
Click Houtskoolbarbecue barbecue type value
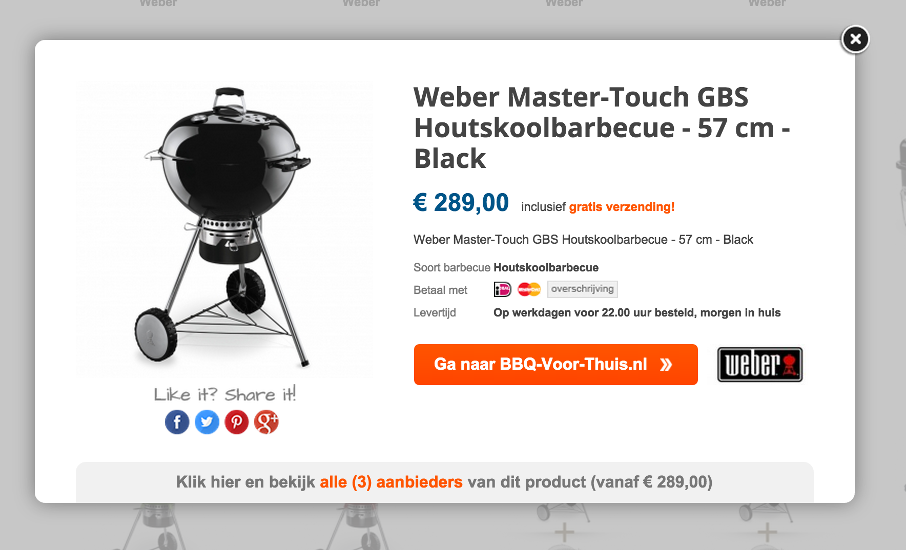546,267
